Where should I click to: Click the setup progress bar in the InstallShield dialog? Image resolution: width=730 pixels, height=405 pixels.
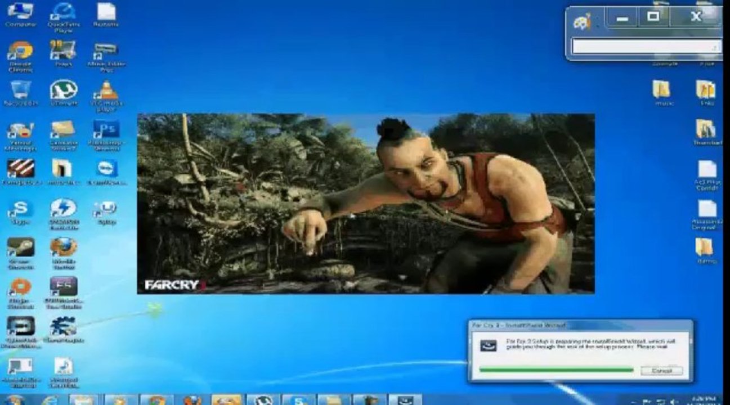[x=556, y=370]
